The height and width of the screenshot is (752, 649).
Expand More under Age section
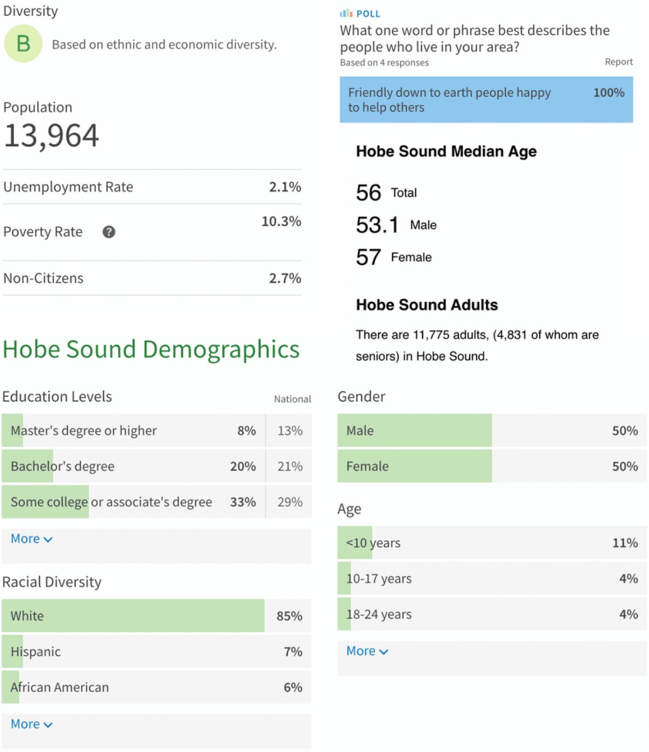367,651
